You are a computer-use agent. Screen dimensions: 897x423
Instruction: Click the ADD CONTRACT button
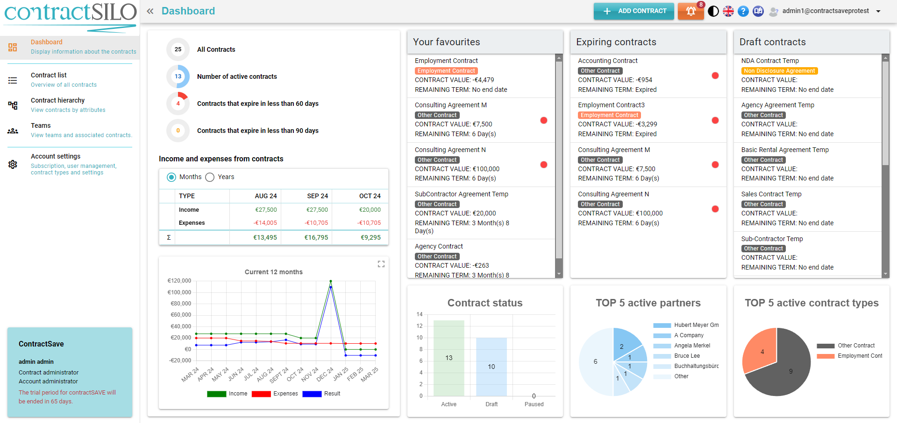634,11
